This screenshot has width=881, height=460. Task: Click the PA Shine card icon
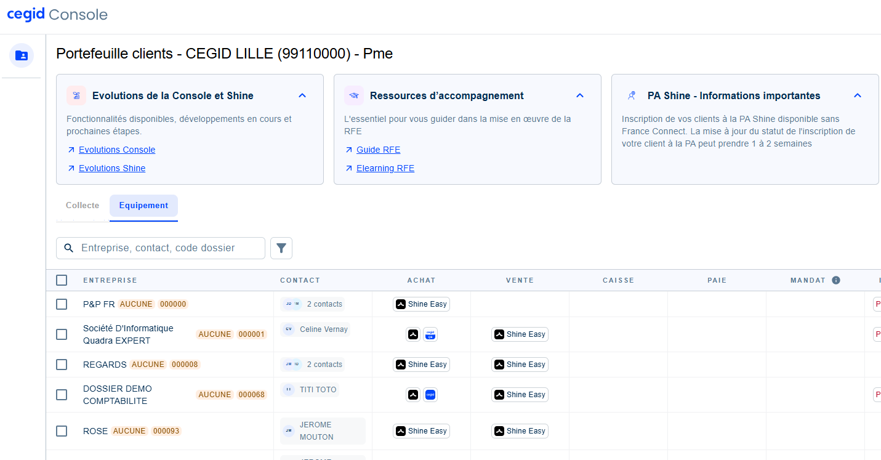[x=632, y=95]
